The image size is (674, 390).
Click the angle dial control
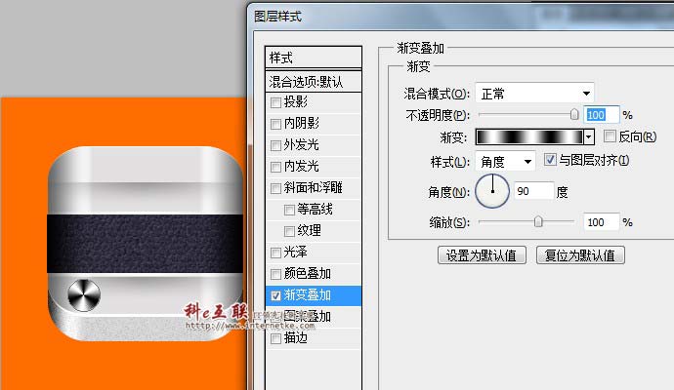[x=492, y=191]
